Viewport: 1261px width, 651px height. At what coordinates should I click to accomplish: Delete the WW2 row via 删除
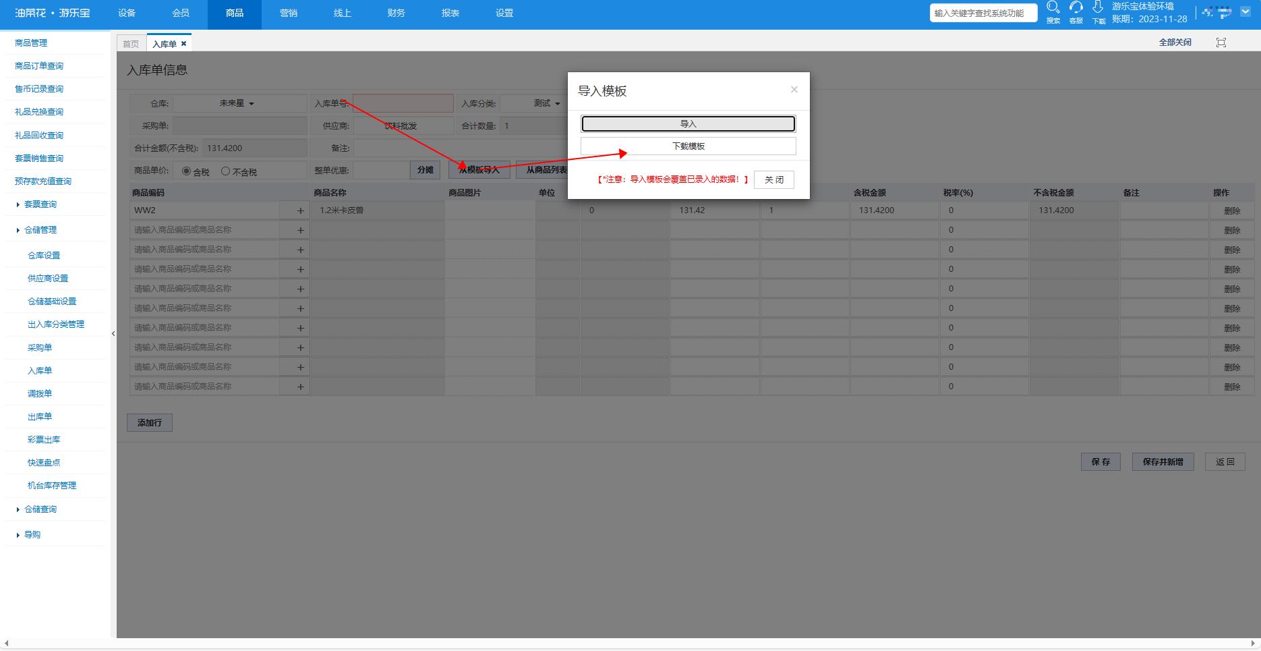coord(1232,210)
